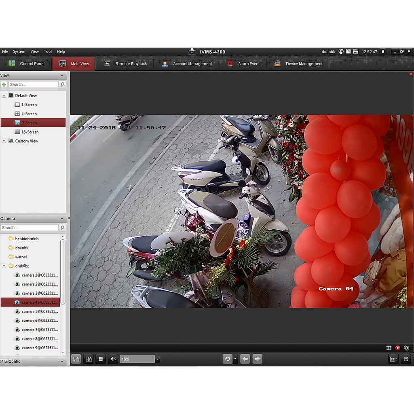Expand the PTZ Control panel
Image resolution: width=414 pixels, height=414 pixels.
coord(62,361)
